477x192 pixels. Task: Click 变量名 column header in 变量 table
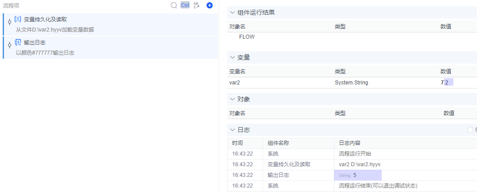[237, 72]
